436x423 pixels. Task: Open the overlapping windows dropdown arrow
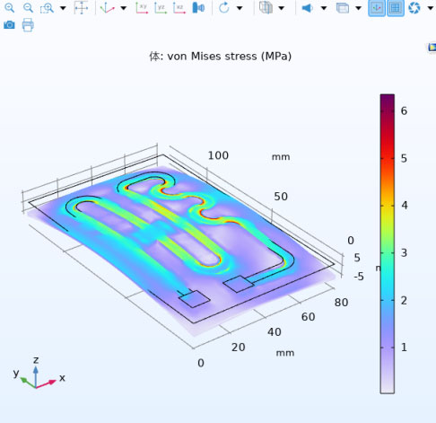(358, 8)
